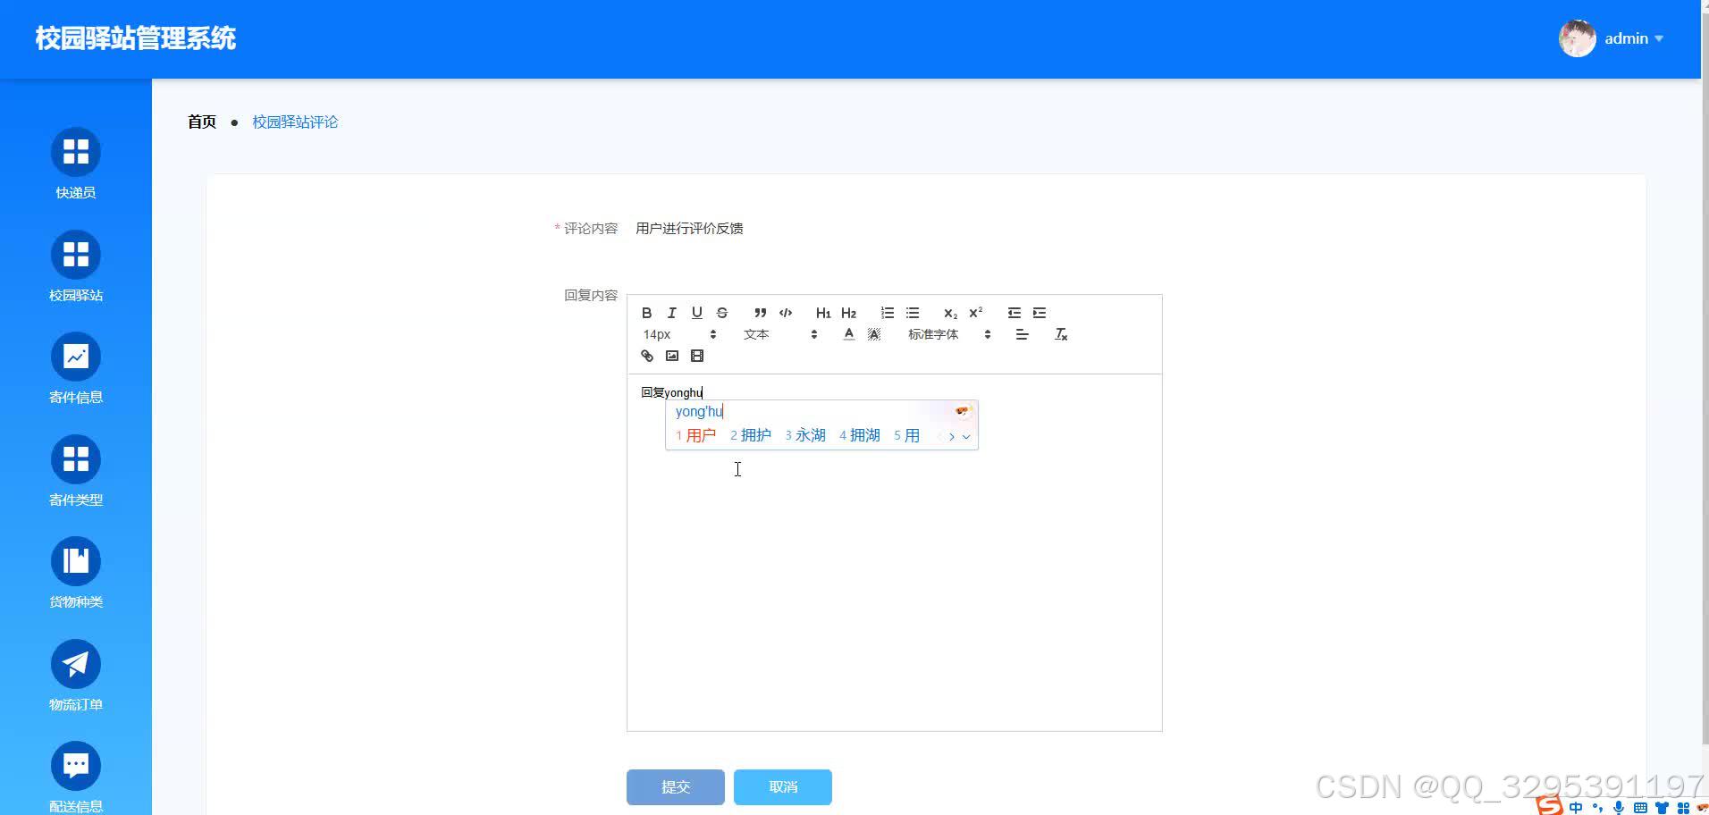Toggle underline formatting in editor toolbar

(x=697, y=313)
